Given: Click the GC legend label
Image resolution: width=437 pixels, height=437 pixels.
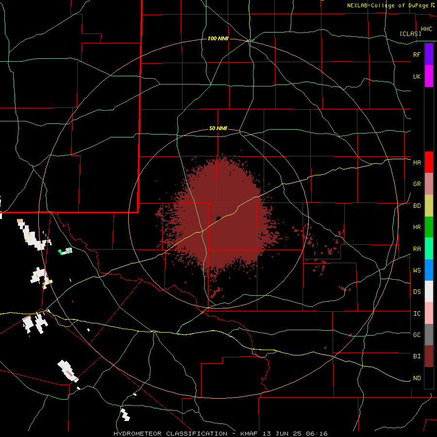Looking at the screenshot, I should (x=417, y=335).
